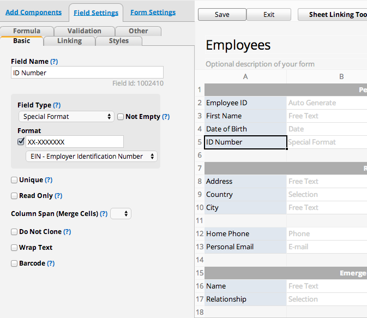Click the help icon next to Field Name

click(x=54, y=62)
